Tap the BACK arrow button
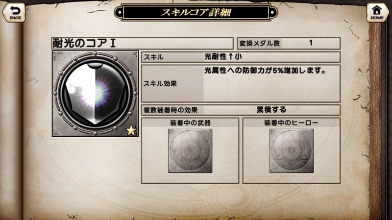The width and height of the screenshot is (392, 220). tap(14, 13)
